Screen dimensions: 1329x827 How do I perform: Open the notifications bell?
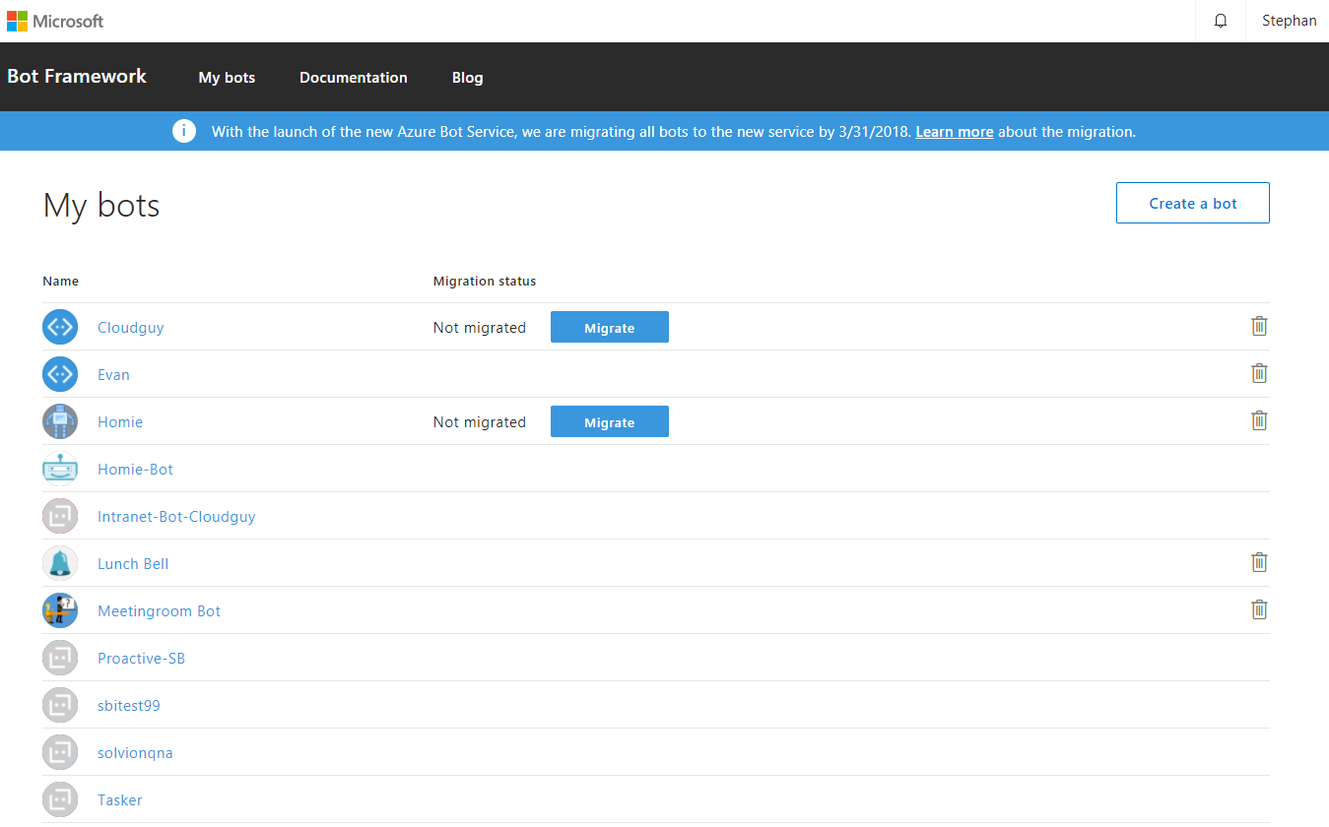[x=1221, y=21]
